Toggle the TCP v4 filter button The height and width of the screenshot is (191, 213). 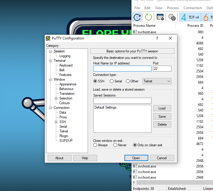tap(190, 17)
